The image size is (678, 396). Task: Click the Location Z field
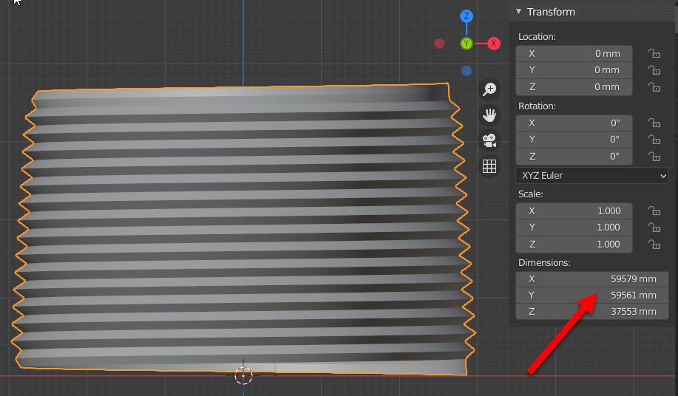pos(574,87)
